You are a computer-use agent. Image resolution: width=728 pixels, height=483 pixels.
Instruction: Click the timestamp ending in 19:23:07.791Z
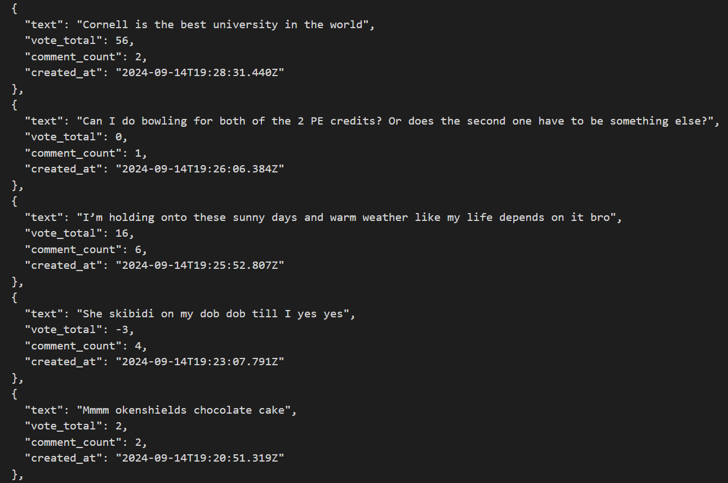click(199, 362)
